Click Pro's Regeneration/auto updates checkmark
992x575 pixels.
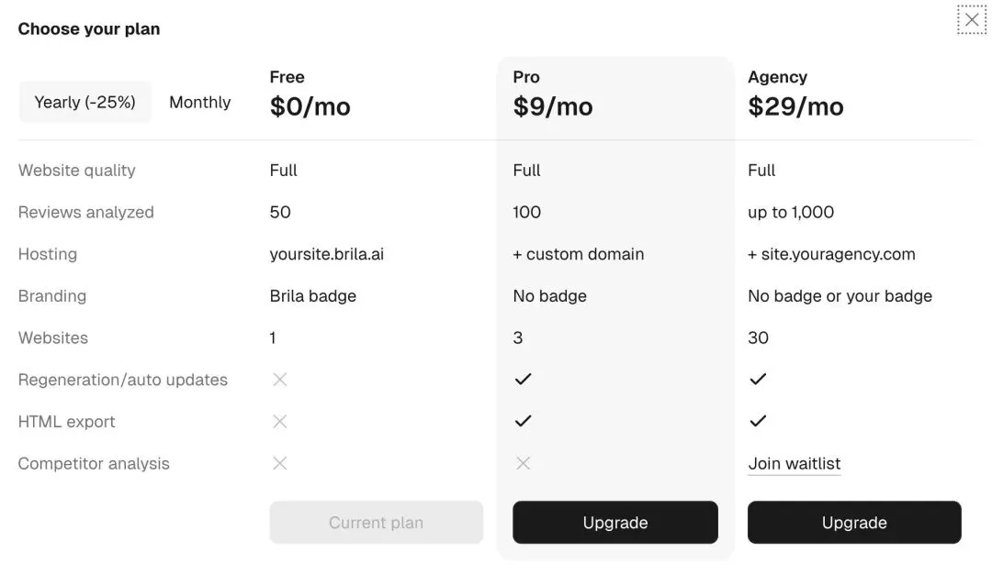(x=523, y=379)
